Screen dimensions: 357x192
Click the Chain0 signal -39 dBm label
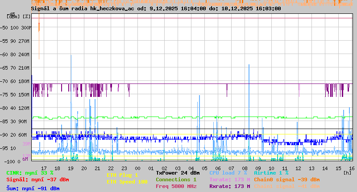[286, 179]
